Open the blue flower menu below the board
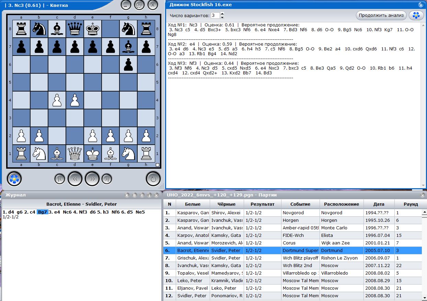Screen dimensions: 427x301 pos(14,179)
